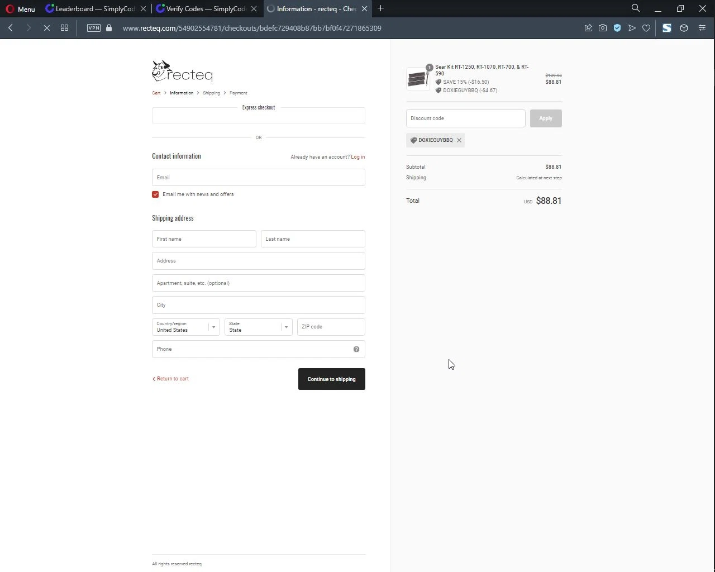Close the recteq checkout tab
Screen dimensions: 715x572
pyautogui.click(x=364, y=8)
